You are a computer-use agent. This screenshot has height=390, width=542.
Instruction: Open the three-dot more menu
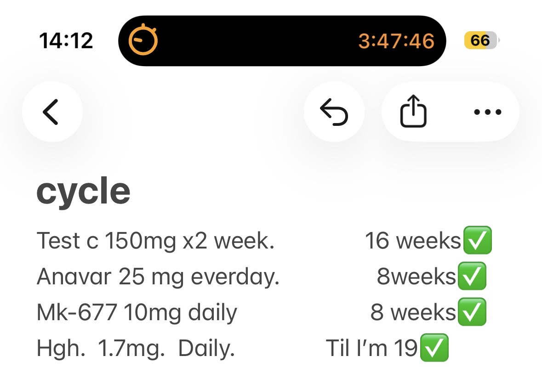(487, 112)
